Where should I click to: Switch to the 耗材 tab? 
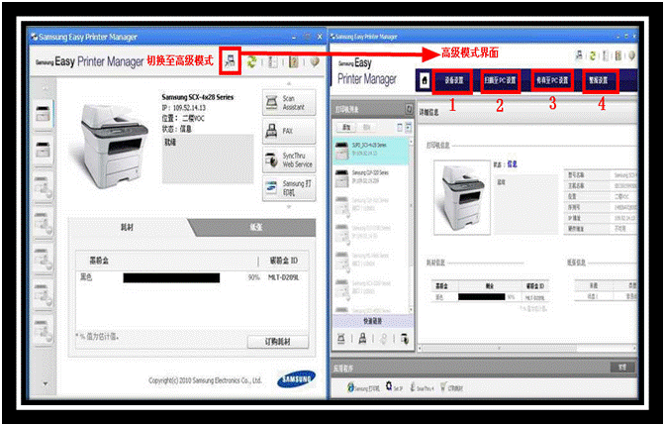click(128, 228)
